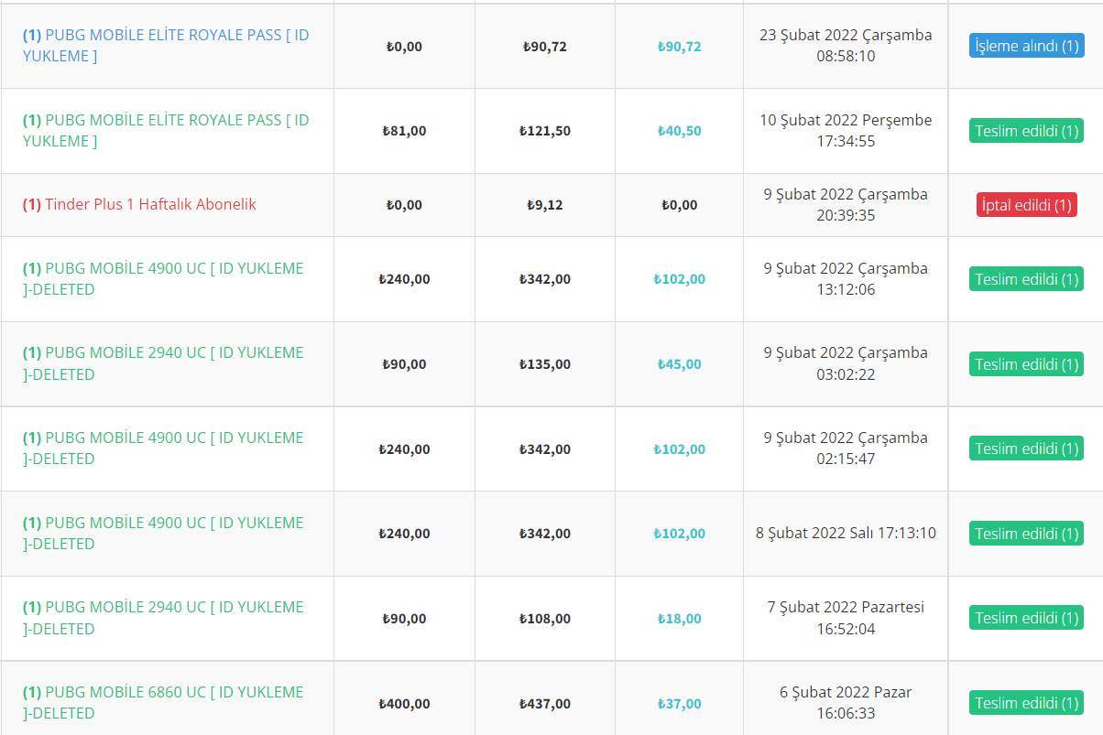This screenshot has height=735, width=1103.
Task: Select the date 9 Şubat 2022 Çarşamba 03:02:22
Action: click(846, 363)
